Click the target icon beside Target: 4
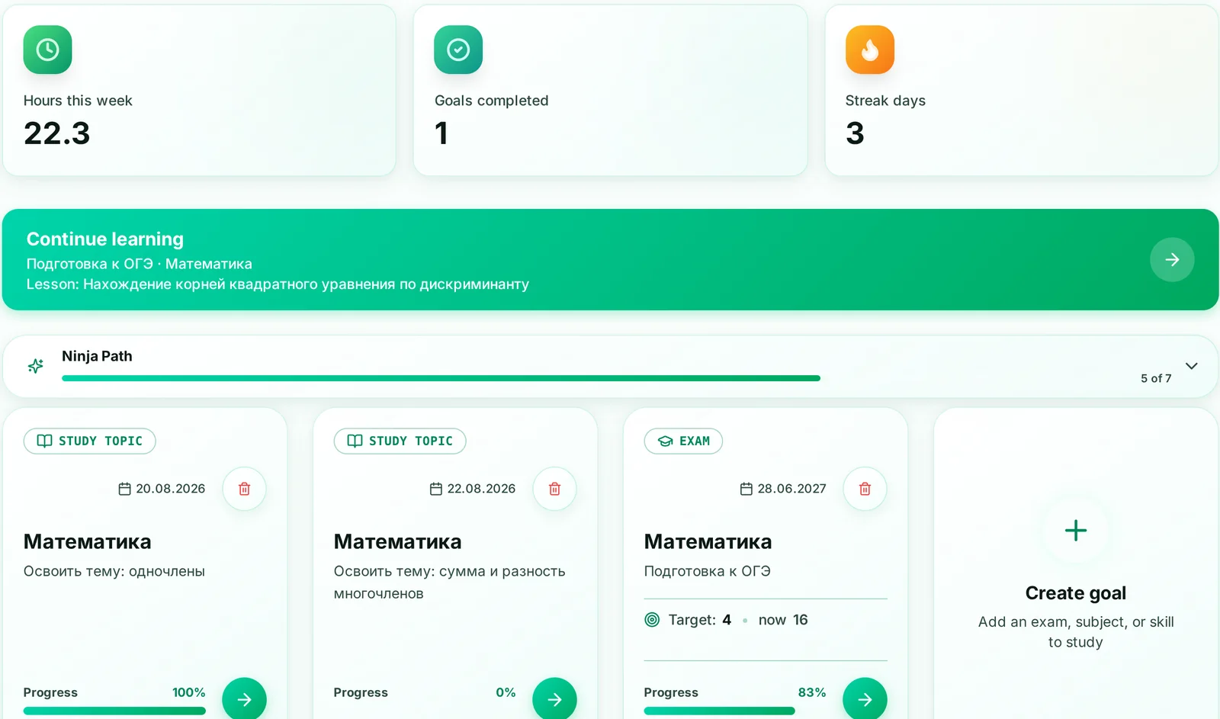 click(x=652, y=620)
